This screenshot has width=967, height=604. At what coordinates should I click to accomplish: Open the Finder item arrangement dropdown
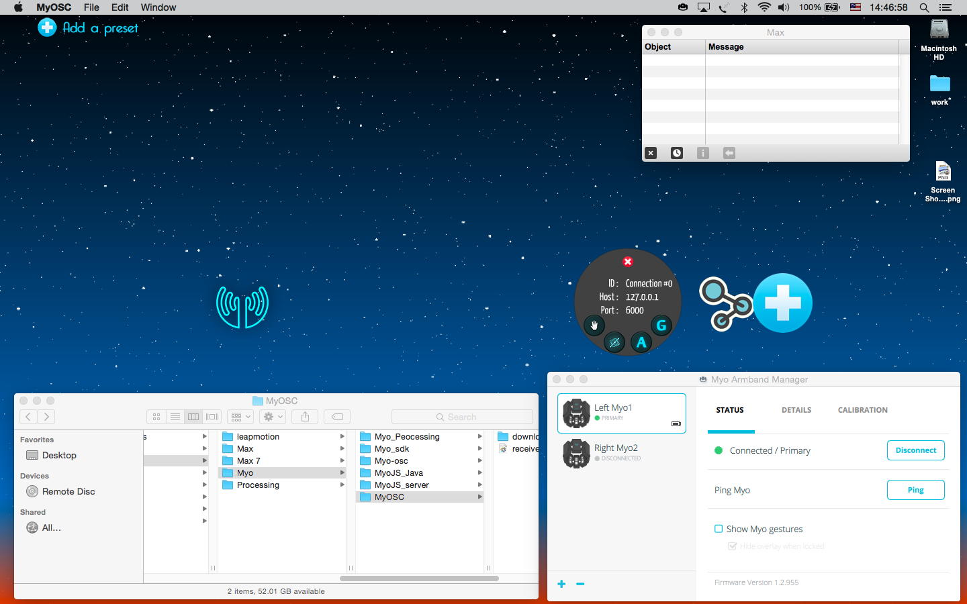[240, 417]
